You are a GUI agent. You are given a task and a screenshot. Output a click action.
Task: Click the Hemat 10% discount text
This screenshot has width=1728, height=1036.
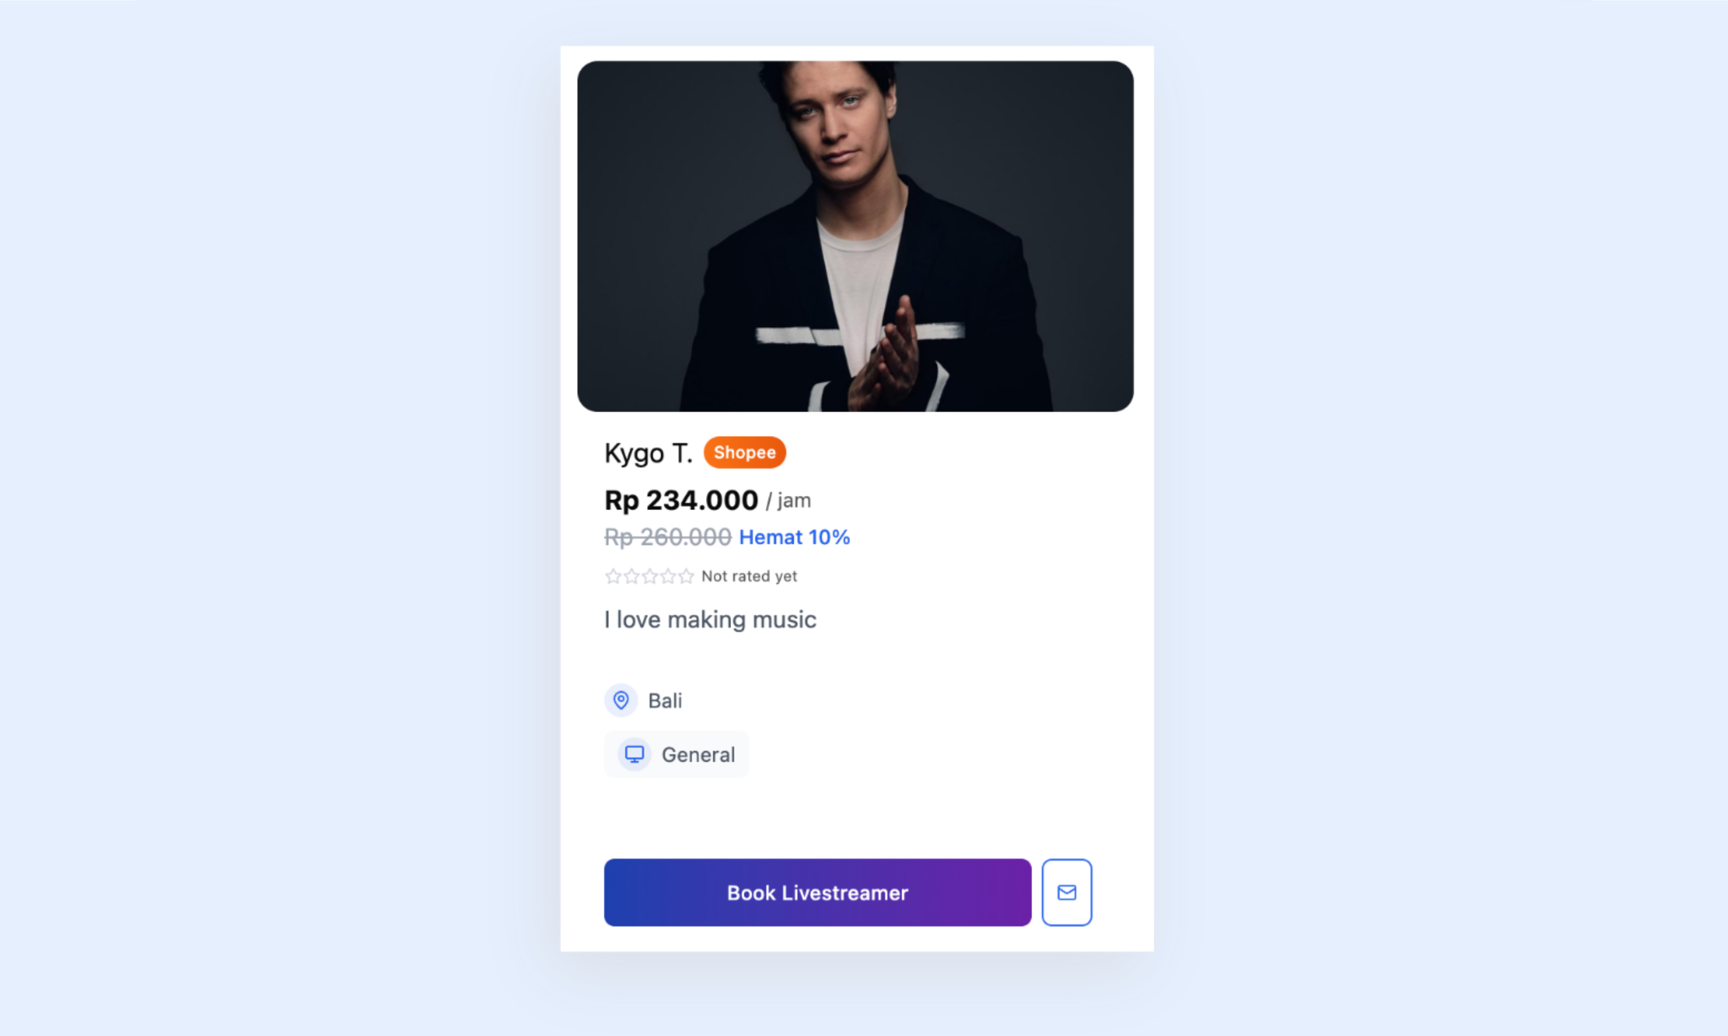click(794, 537)
